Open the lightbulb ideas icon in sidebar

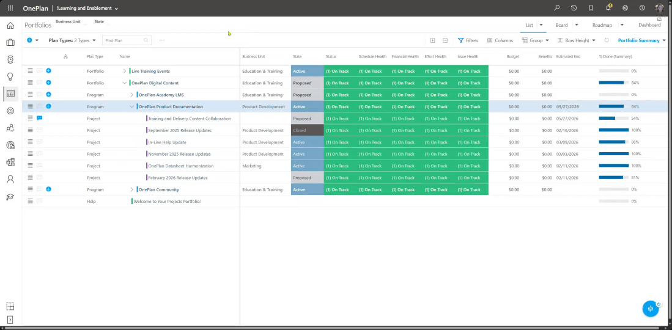10,76
